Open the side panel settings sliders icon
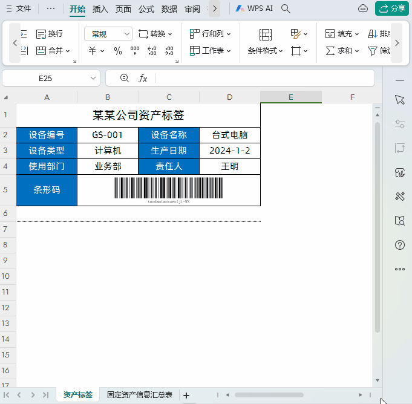 coord(400,124)
